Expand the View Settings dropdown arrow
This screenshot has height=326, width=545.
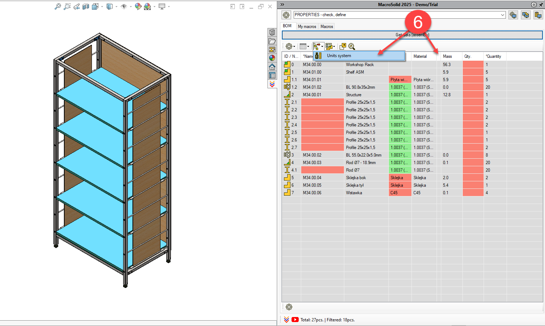(x=169, y=6)
